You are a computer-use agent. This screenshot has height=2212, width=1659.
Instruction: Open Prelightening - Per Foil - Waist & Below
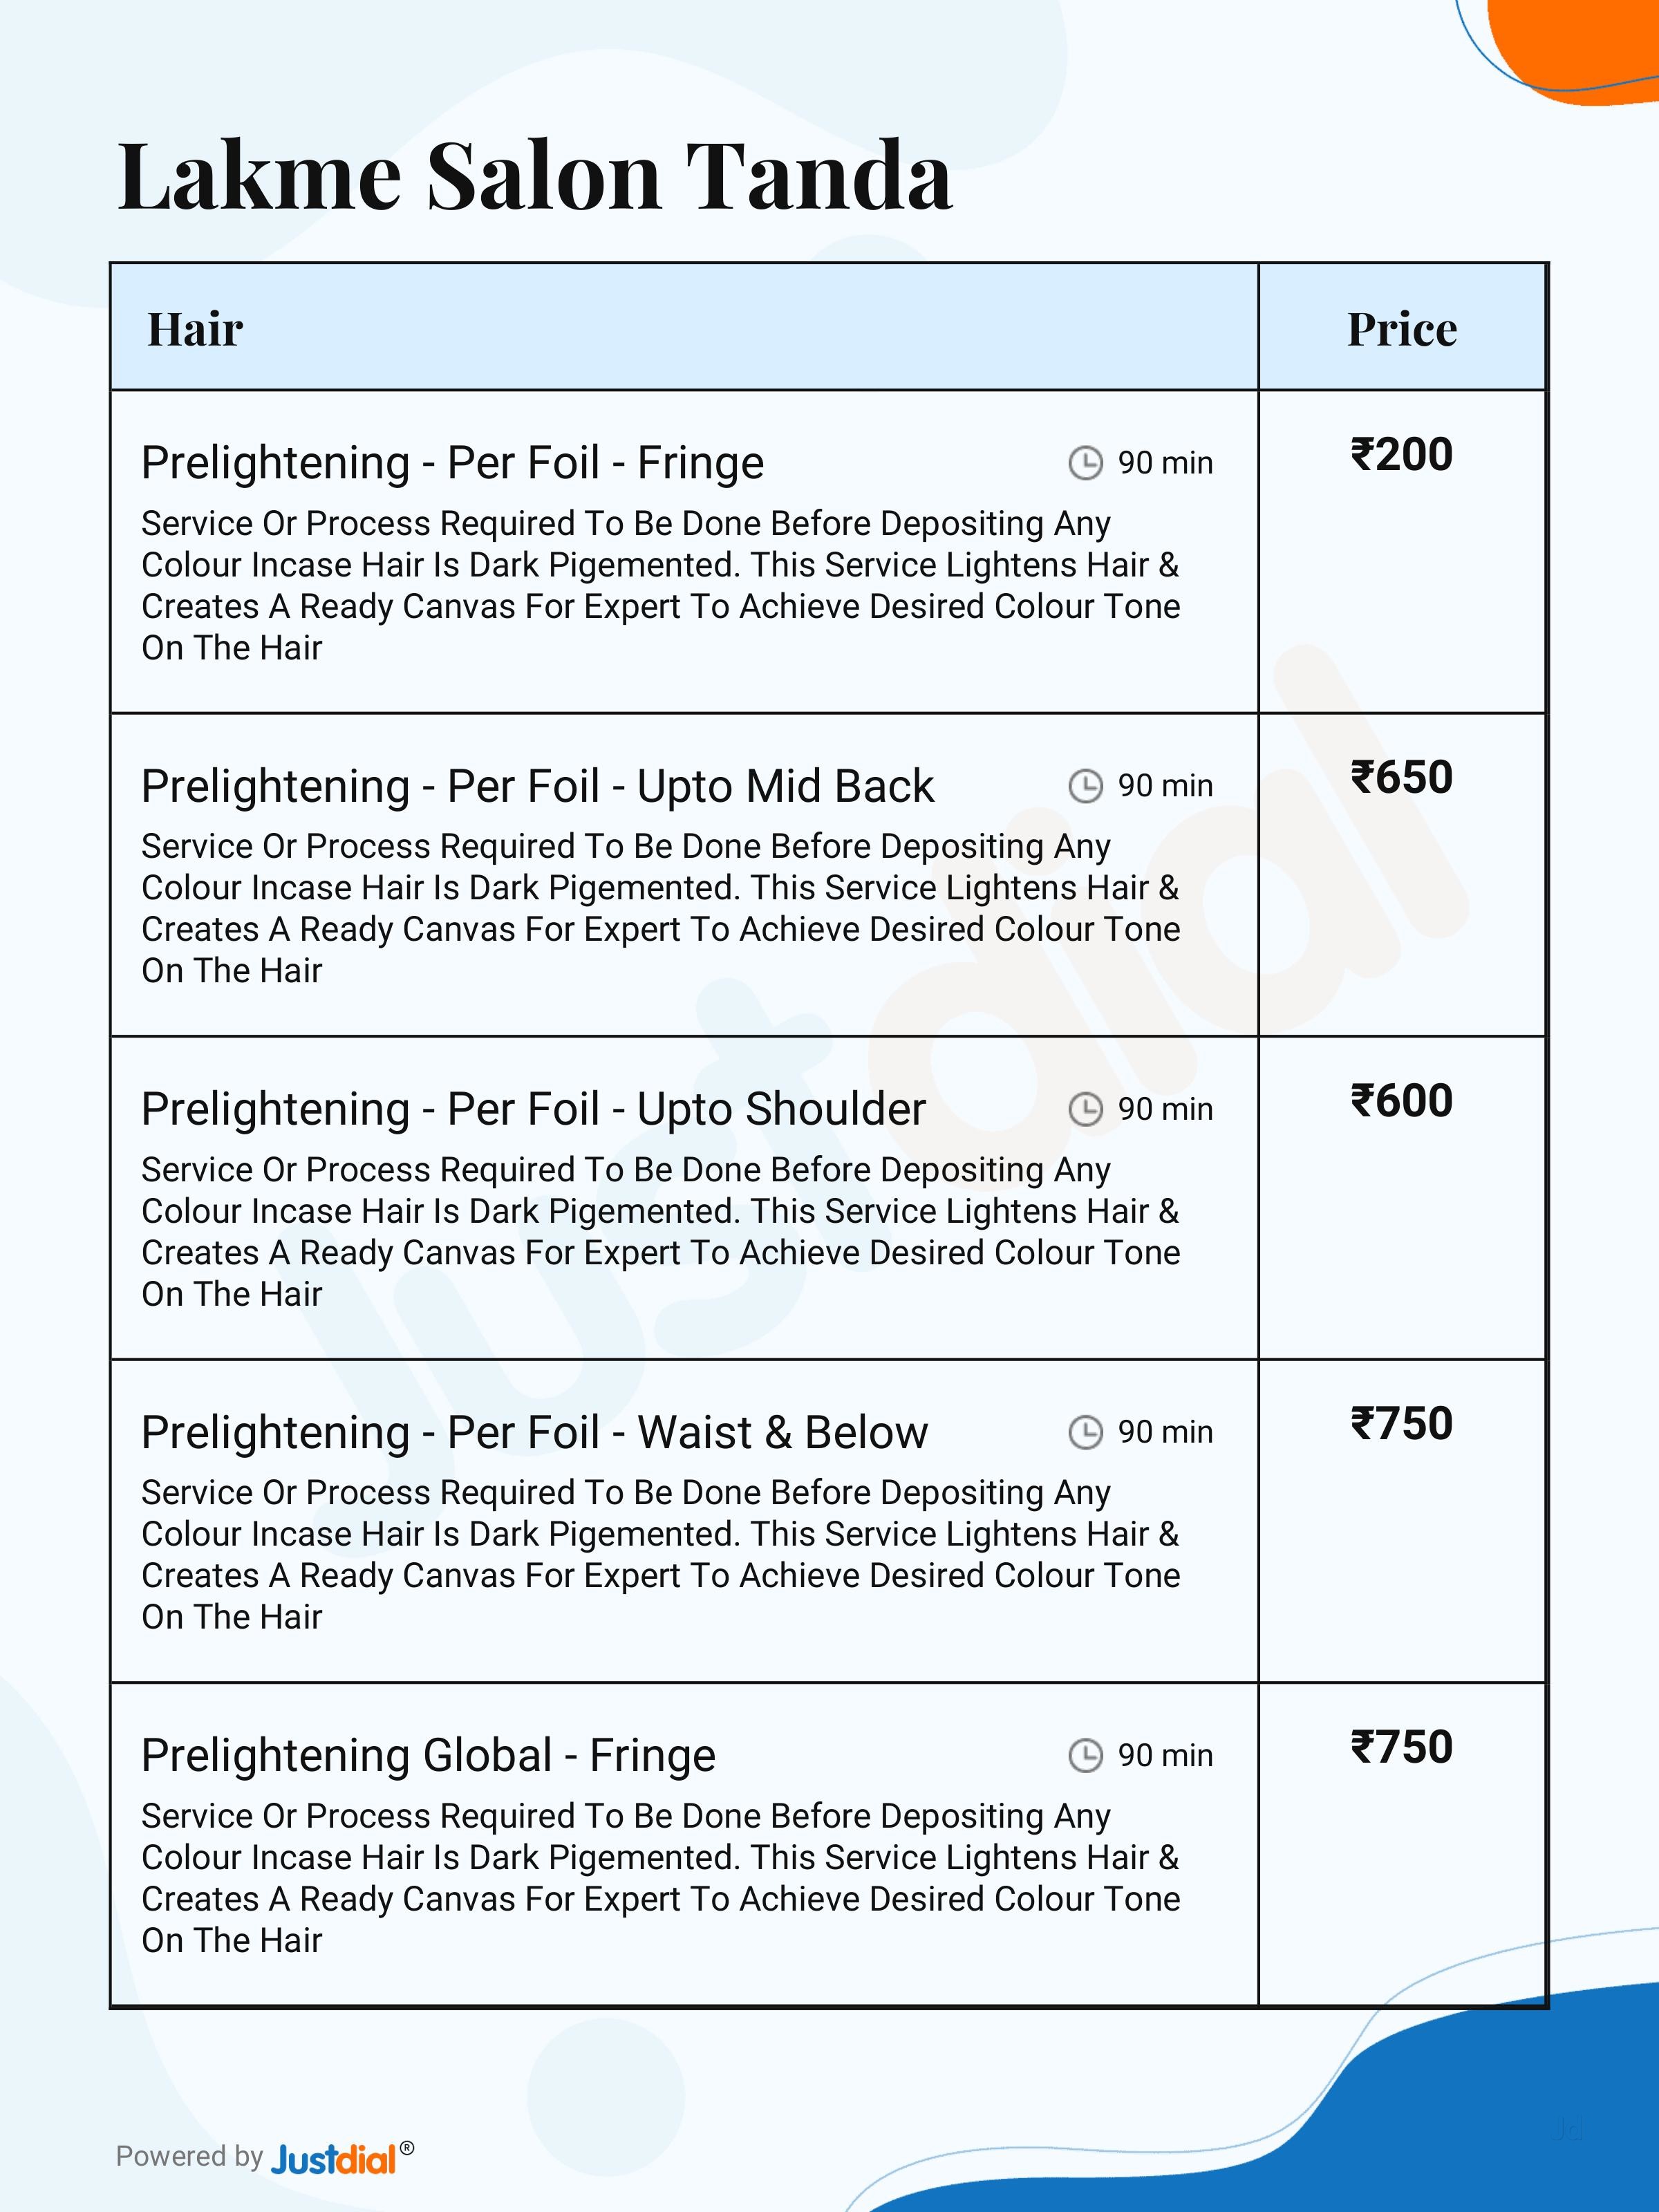pyautogui.click(x=534, y=1432)
